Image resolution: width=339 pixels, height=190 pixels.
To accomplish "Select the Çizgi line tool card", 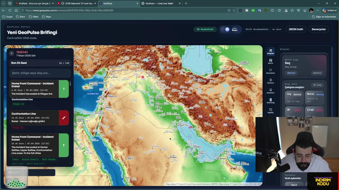I will (315, 112).
